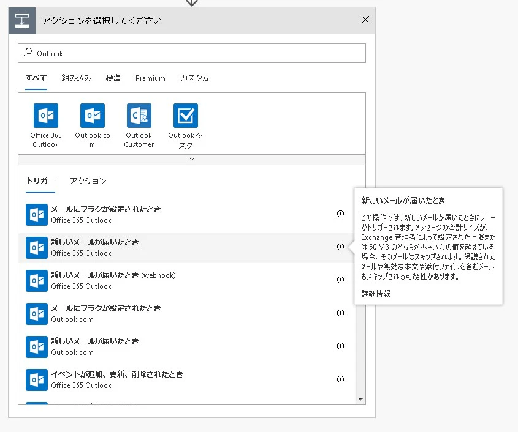Select the アクション tab
The width and height of the screenshot is (518, 432).
[88, 181]
